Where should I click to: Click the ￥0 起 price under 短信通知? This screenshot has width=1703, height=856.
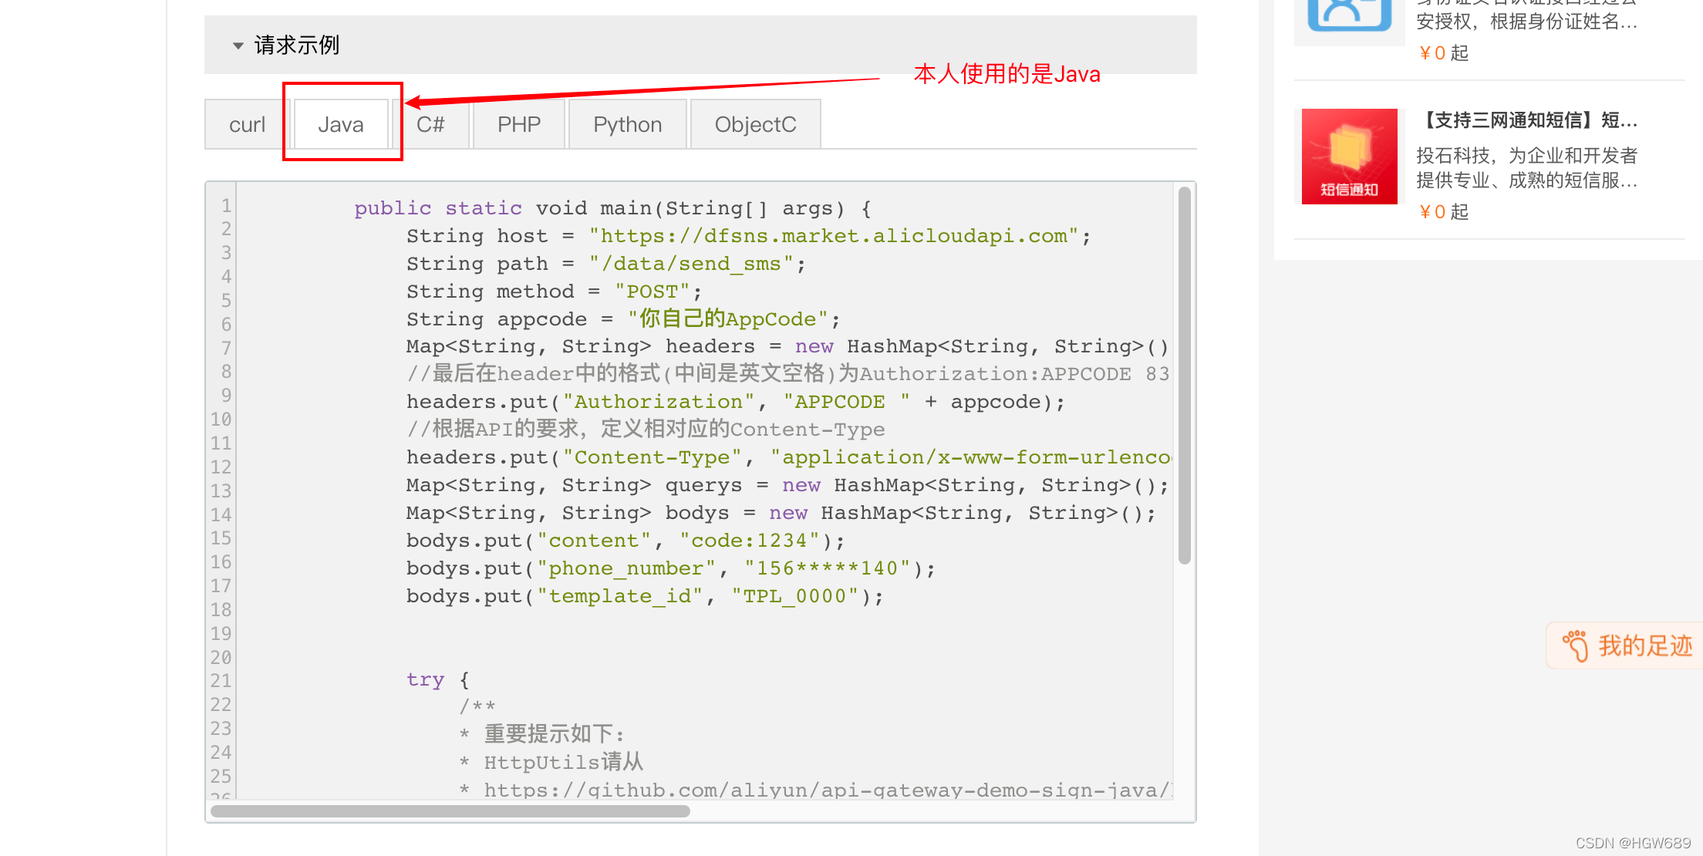tap(1443, 212)
